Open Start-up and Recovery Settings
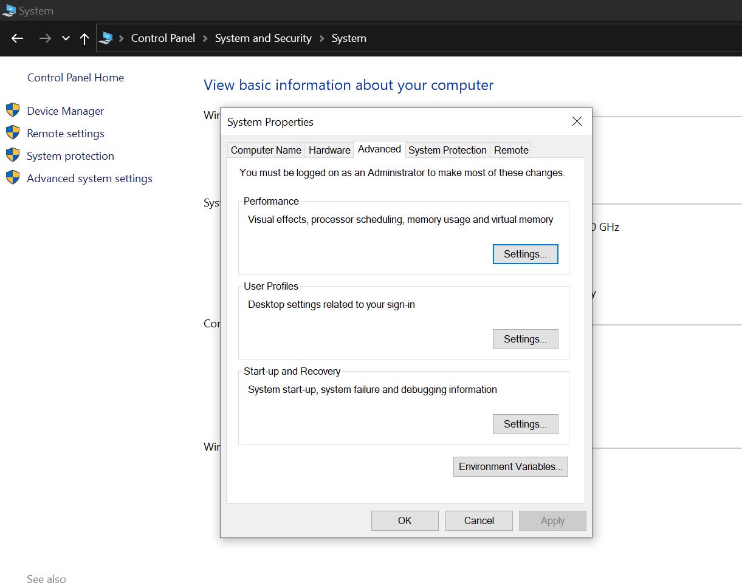The height and width of the screenshot is (583, 742). click(525, 424)
